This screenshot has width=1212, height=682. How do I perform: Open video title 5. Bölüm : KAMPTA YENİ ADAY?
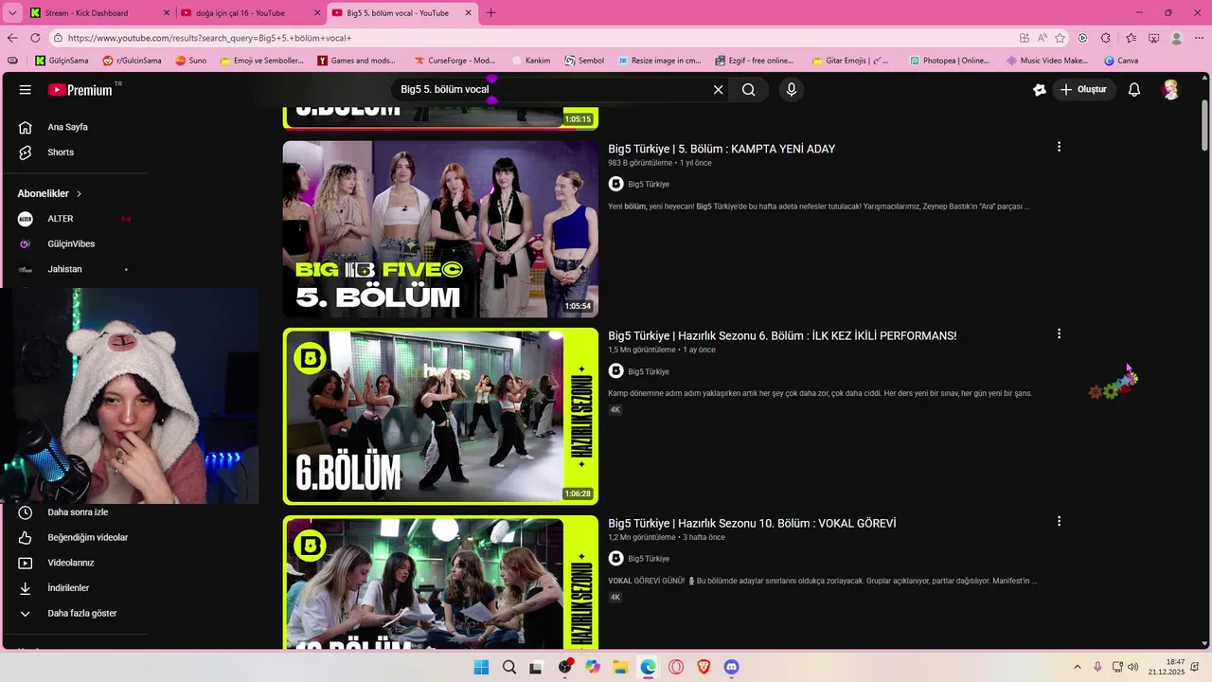[722, 149]
